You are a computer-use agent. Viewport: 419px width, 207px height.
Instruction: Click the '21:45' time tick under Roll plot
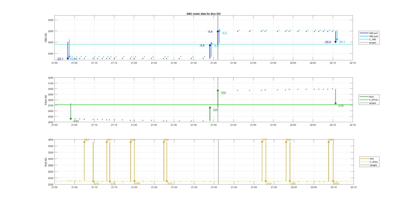coord(234,187)
